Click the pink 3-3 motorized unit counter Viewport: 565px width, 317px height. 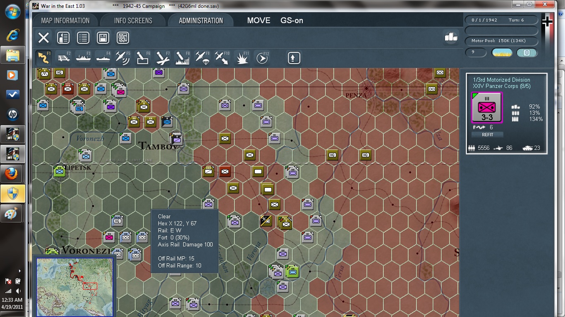click(x=487, y=107)
